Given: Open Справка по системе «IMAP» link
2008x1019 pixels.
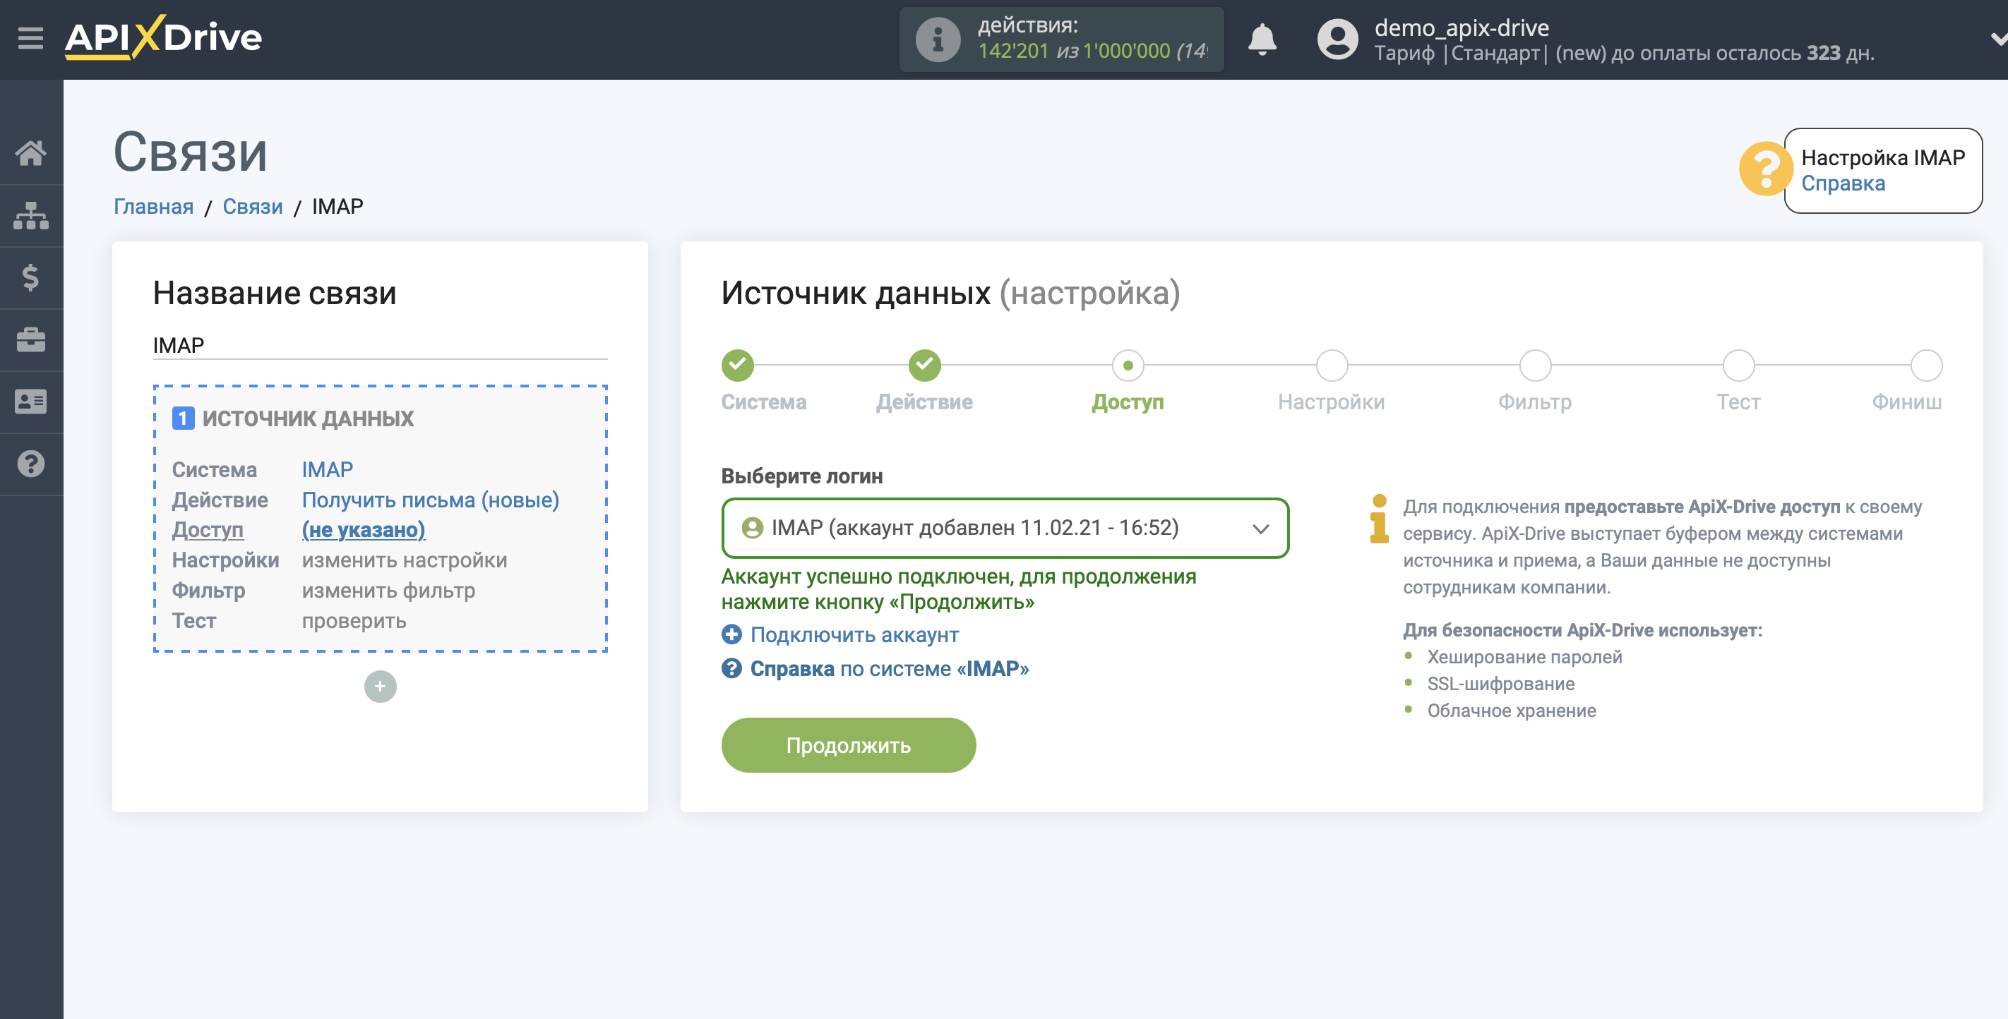Looking at the screenshot, I should [x=890, y=668].
